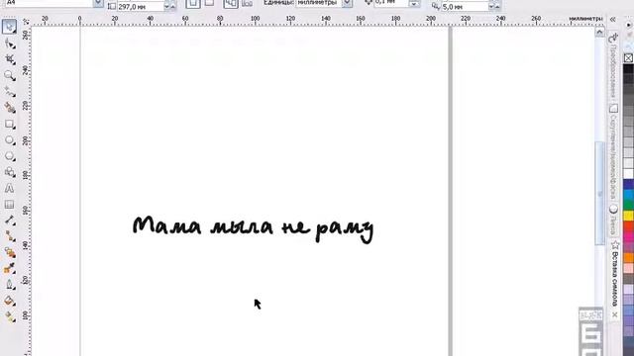Image resolution: width=634 pixels, height=356 pixels.
Task: Collapse dockers with double chevron
Action: pyautogui.click(x=613, y=20)
